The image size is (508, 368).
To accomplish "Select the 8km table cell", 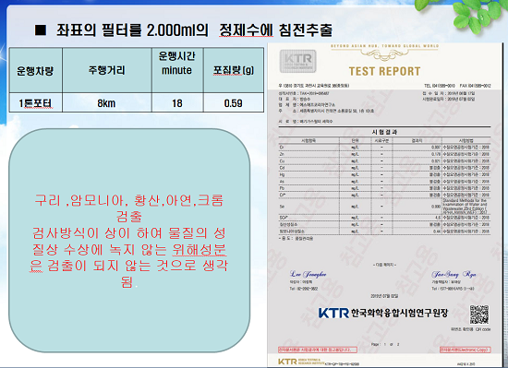I will click(107, 103).
